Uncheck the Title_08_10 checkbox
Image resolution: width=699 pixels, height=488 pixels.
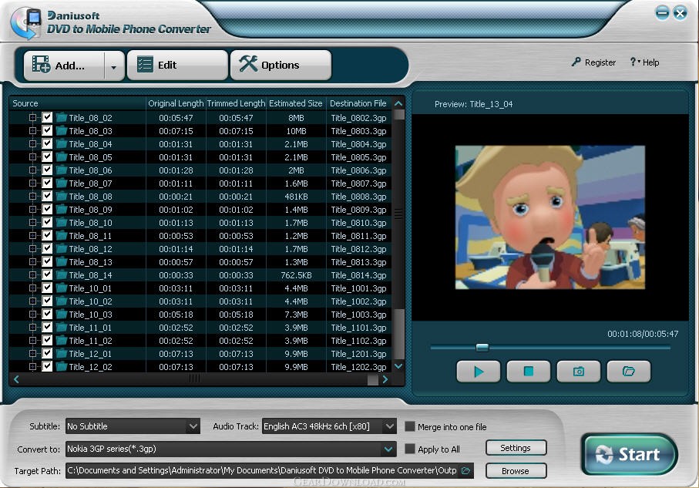[x=47, y=222]
